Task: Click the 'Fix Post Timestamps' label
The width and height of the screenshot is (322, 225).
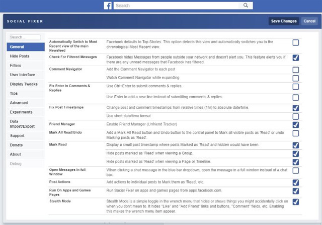Action: pos(66,107)
